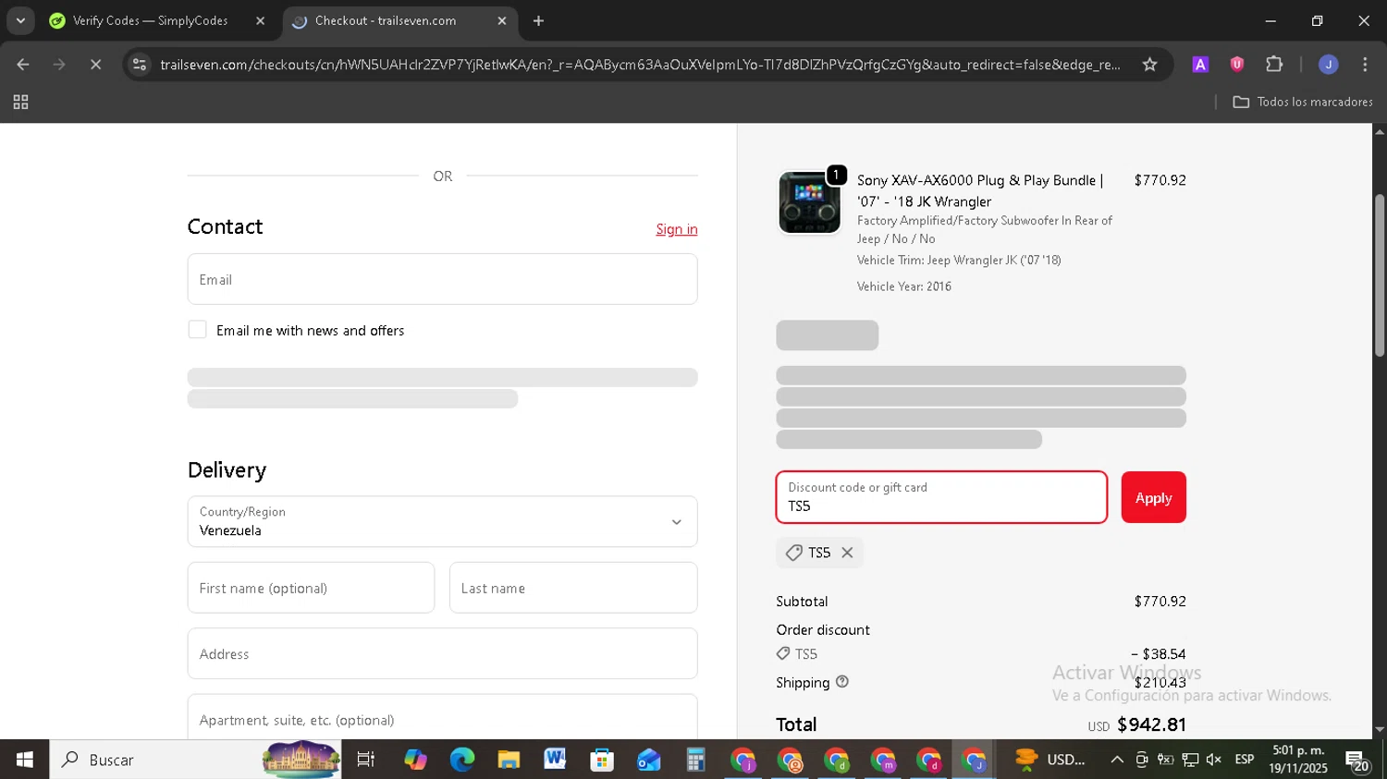Open the notification center icon

pyautogui.click(x=1357, y=761)
